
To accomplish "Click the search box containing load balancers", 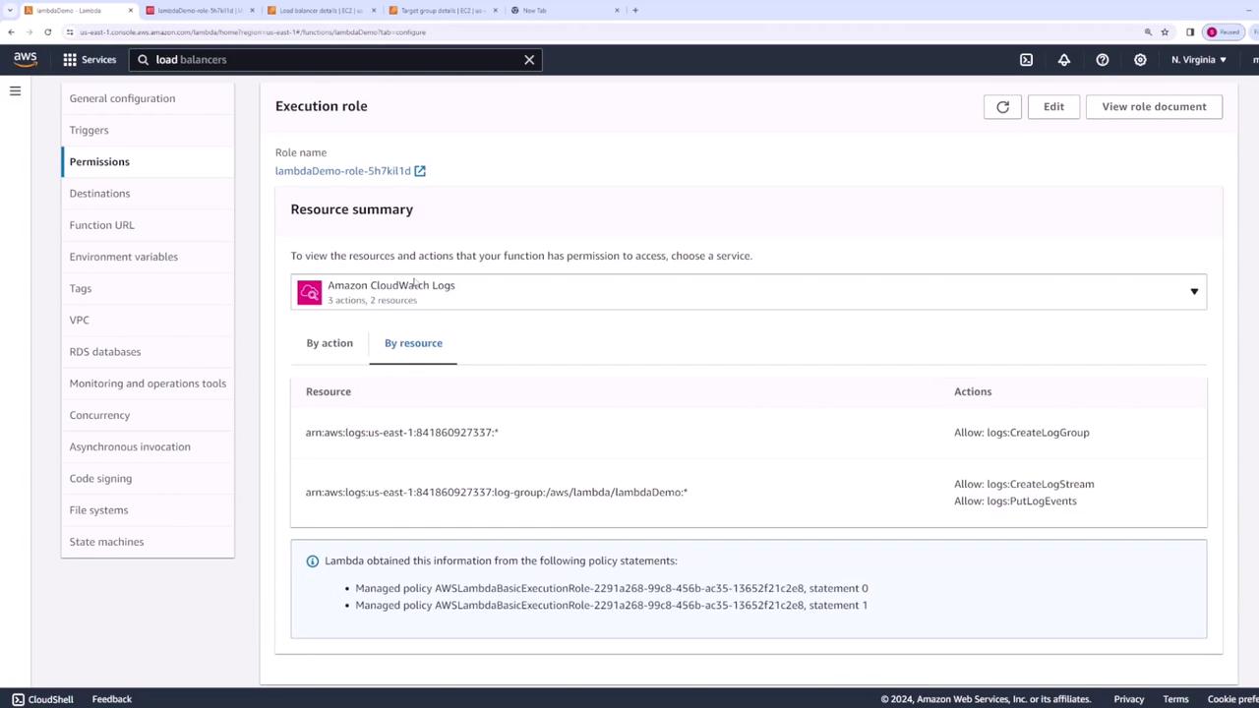I will click(334, 60).
